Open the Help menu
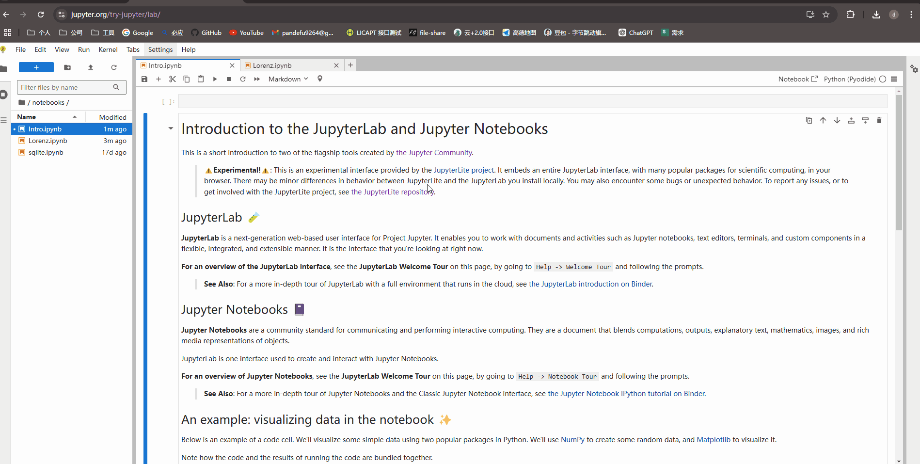The width and height of the screenshot is (920, 464). coord(189,49)
